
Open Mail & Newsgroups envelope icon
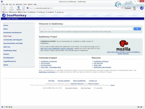point(5,107)
